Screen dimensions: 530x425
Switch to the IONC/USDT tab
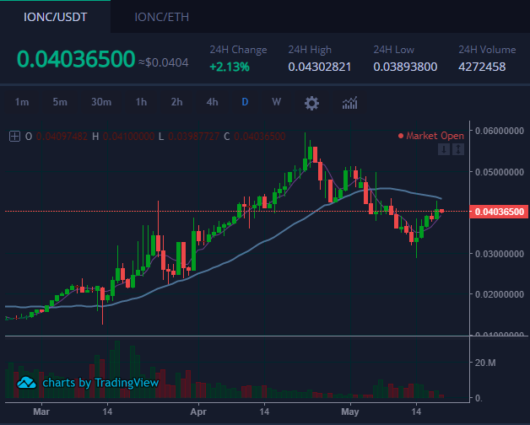[x=55, y=17]
